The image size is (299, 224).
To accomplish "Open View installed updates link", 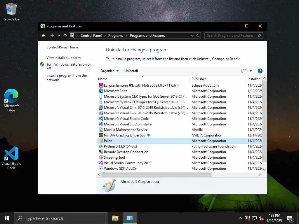I will click(x=63, y=58).
